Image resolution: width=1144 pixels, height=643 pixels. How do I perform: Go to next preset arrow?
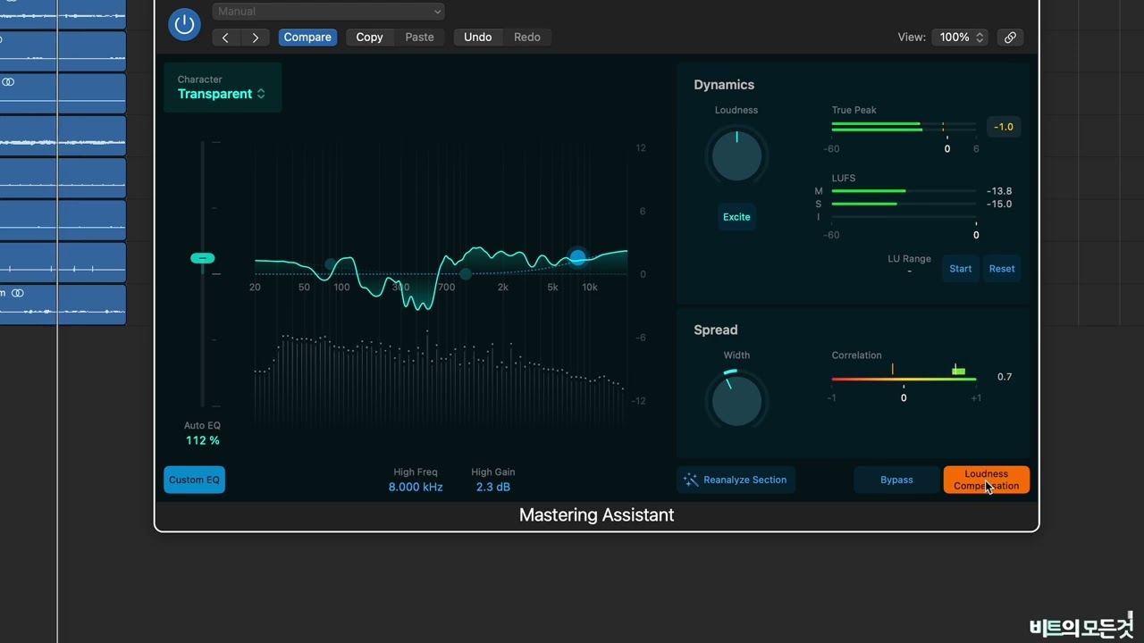pos(256,38)
